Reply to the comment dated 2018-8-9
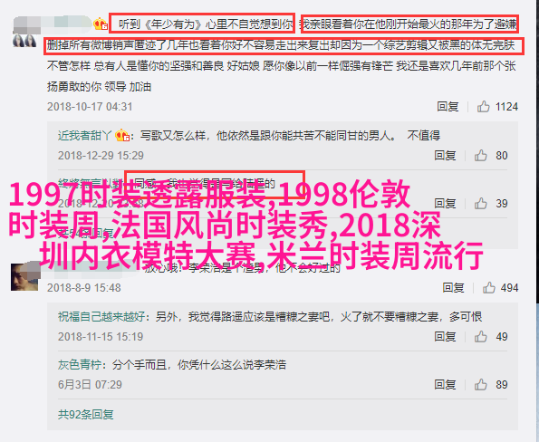The width and height of the screenshot is (539, 442). pyautogui.click(x=453, y=287)
